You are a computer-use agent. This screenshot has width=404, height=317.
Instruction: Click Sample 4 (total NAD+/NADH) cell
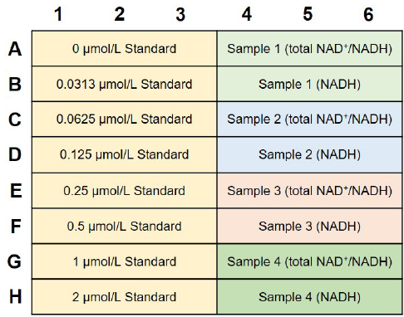[310, 261]
